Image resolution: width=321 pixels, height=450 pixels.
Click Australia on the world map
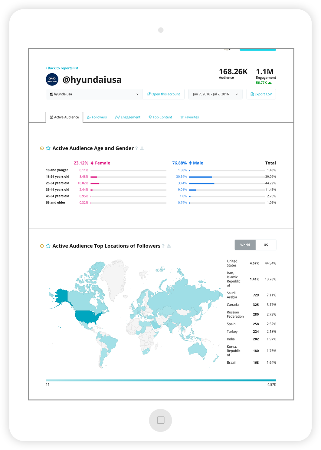pos(198,349)
